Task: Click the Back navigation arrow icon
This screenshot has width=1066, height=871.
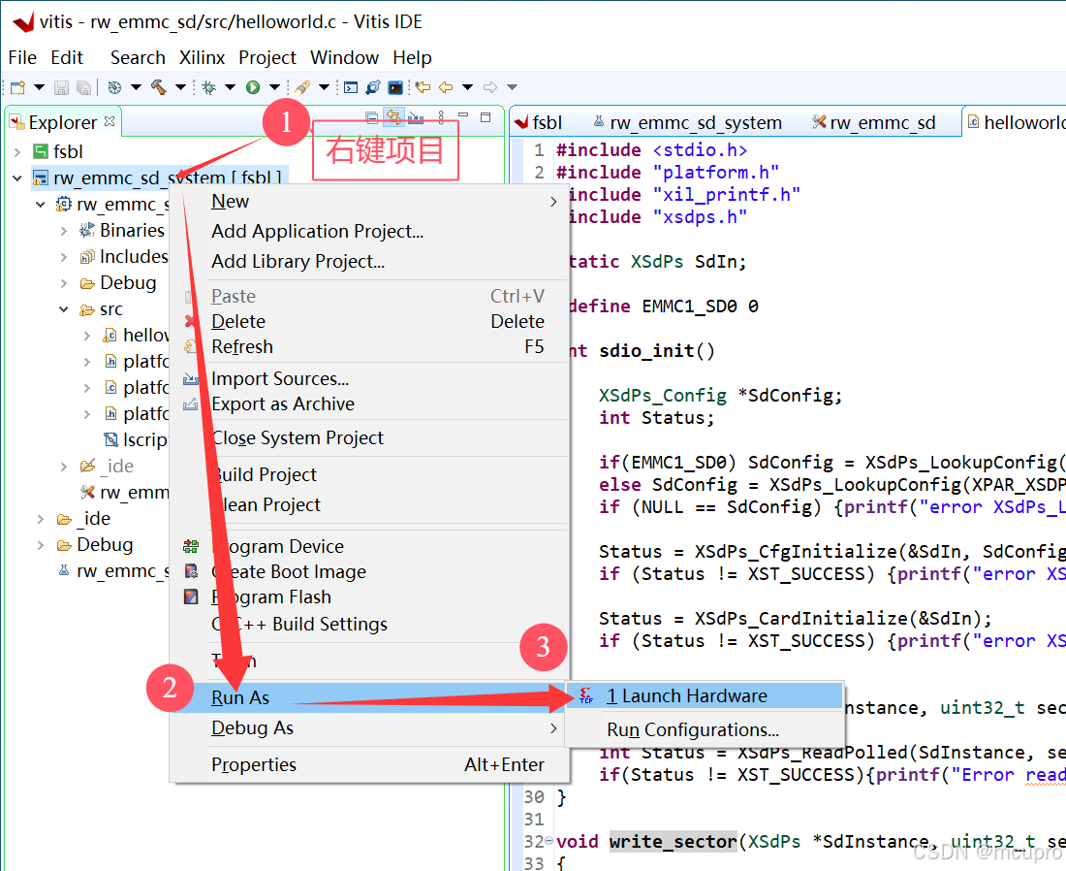Action: pyautogui.click(x=446, y=87)
